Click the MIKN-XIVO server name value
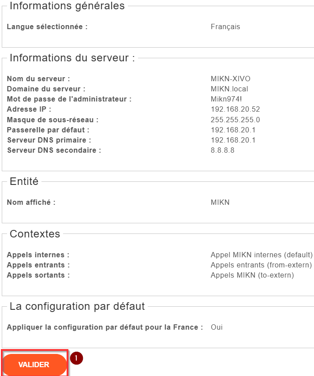The width and height of the screenshot is (314, 376). click(230, 79)
